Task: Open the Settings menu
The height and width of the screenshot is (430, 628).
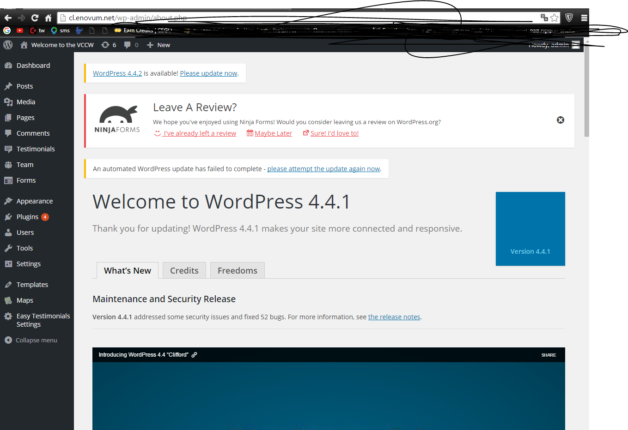Action: pyautogui.click(x=37, y=264)
